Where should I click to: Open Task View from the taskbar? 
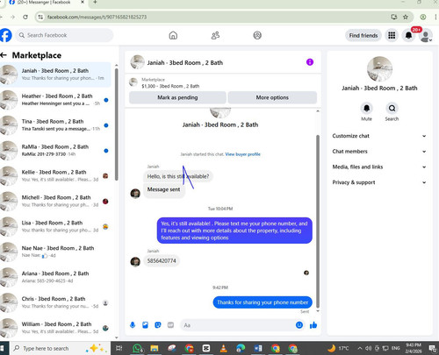(x=119, y=348)
